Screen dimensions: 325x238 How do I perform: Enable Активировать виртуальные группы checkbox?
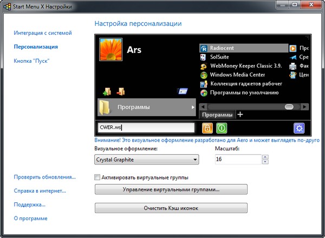tap(97, 177)
